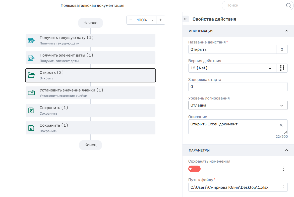Click the first Сохранить floppy disk icon
The image size is (294, 197).
(31, 110)
